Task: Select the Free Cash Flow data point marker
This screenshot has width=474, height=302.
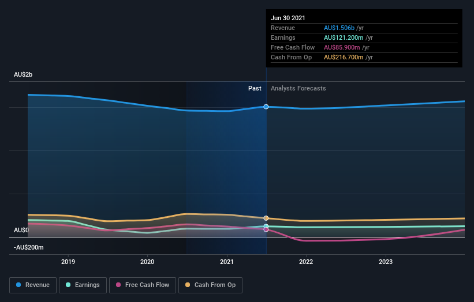Action: pos(266,229)
